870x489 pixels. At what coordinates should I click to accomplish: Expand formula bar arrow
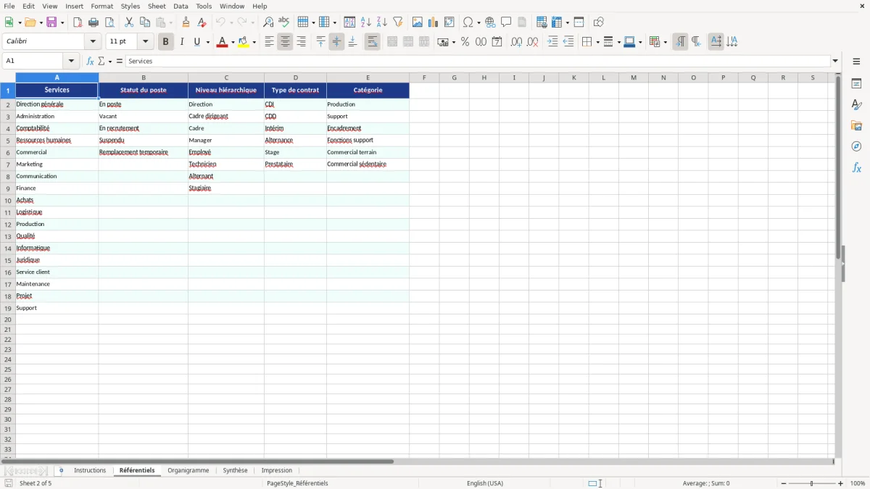[835, 62]
